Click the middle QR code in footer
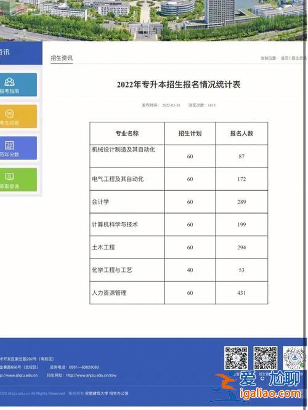308x410 pixels. (x=265, y=358)
